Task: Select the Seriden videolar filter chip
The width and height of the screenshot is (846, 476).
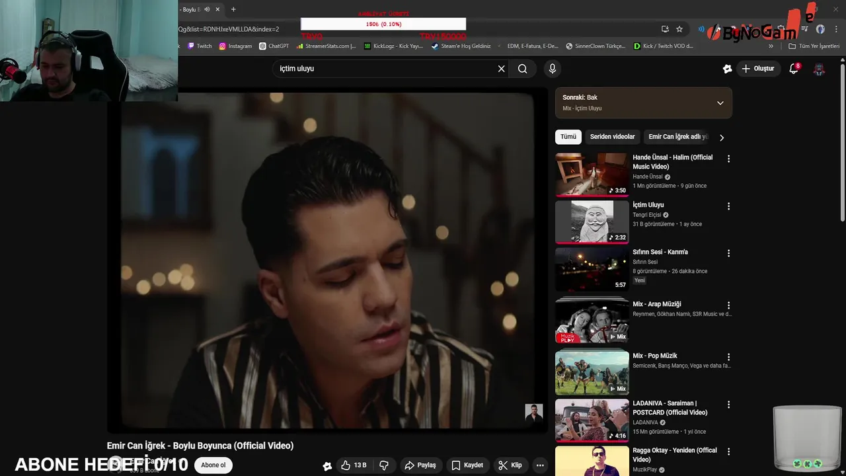Action: (x=612, y=137)
